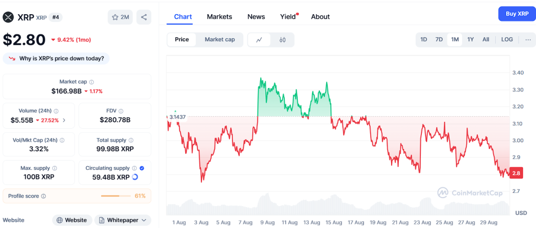This screenshot has height=228, width=536.
Task: Open the chart more options ellipsis menu
Action: [528, 40]
